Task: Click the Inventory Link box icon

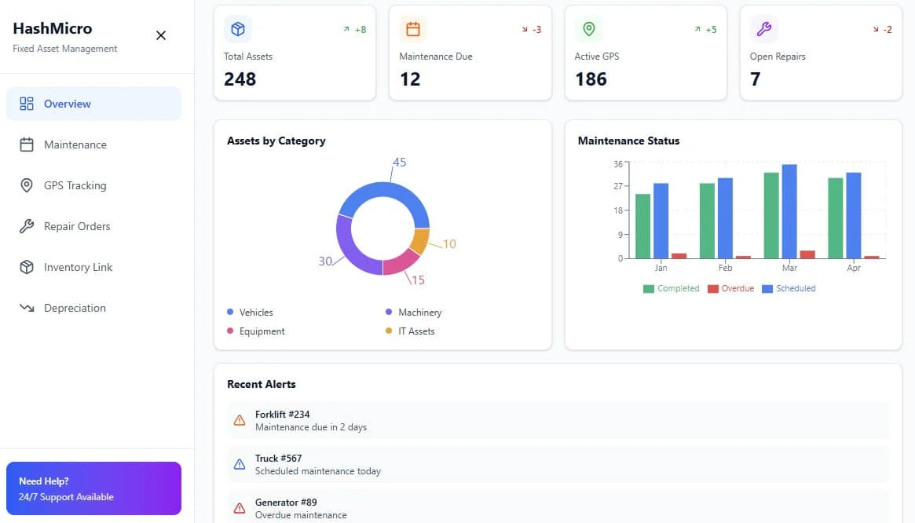Action: click(26, 267)
